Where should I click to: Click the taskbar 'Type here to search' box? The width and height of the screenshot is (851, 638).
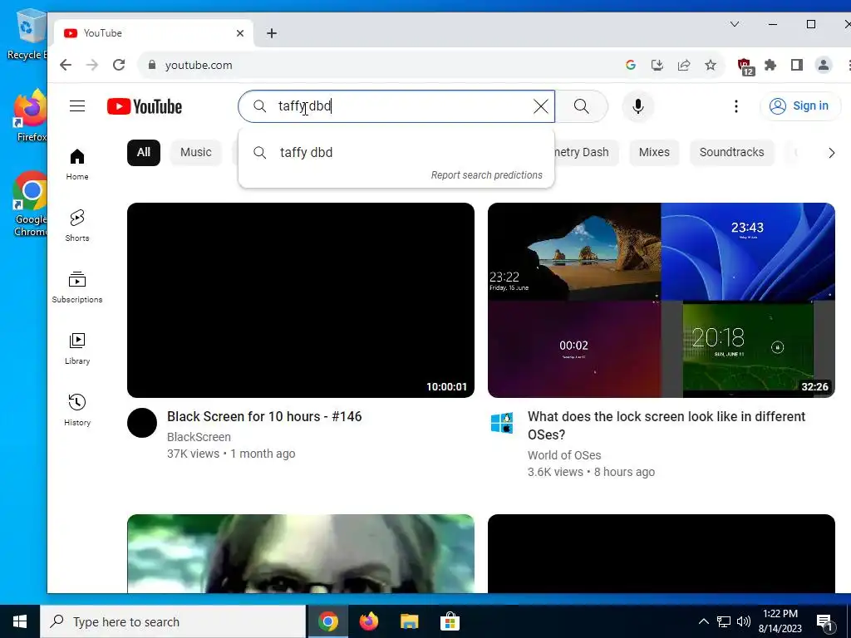[173, 621]
